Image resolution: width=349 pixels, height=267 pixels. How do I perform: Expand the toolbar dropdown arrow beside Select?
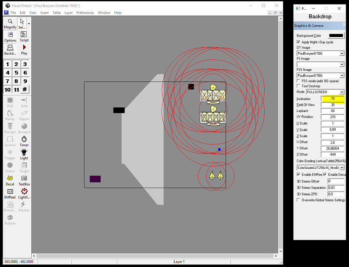pos(29,24)
